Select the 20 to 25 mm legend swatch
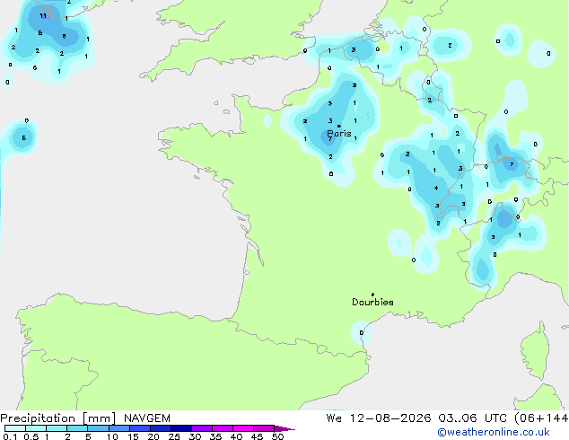Viewport: 569px width, 440px height. pyautogui.click(x=160, y=428)
